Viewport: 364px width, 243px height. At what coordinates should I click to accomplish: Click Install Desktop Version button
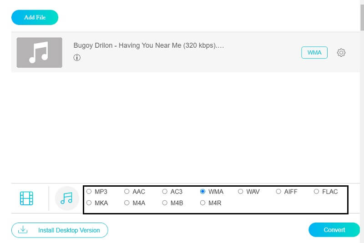60,230
